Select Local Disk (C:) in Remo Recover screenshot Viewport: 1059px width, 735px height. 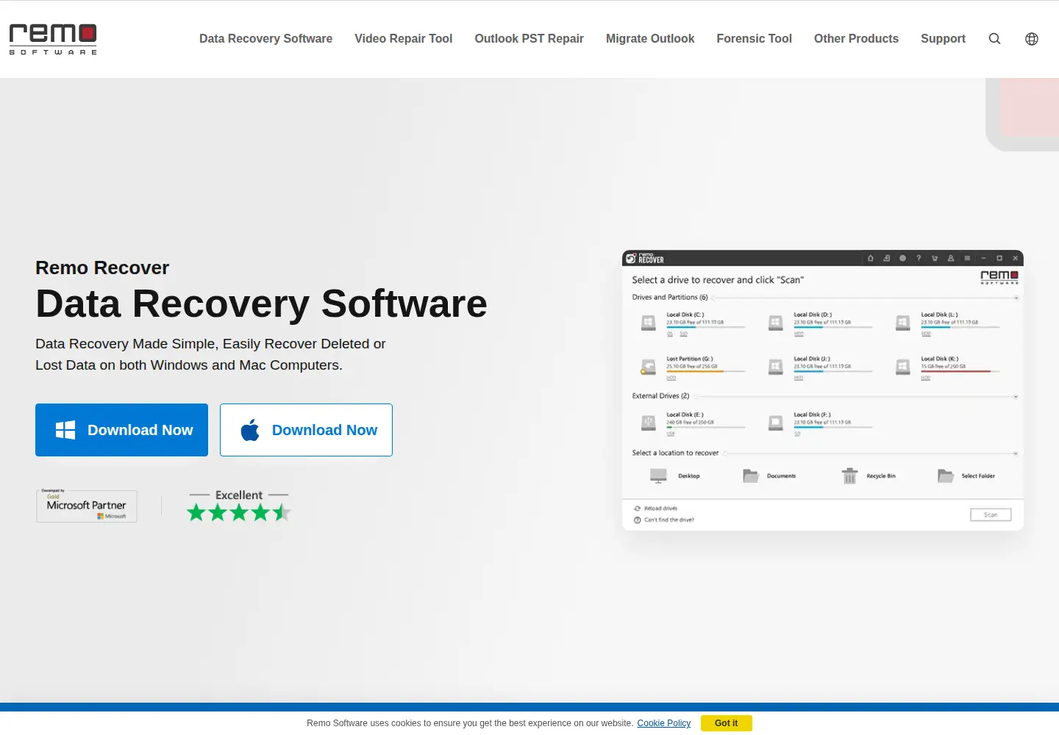click(693, 323)
